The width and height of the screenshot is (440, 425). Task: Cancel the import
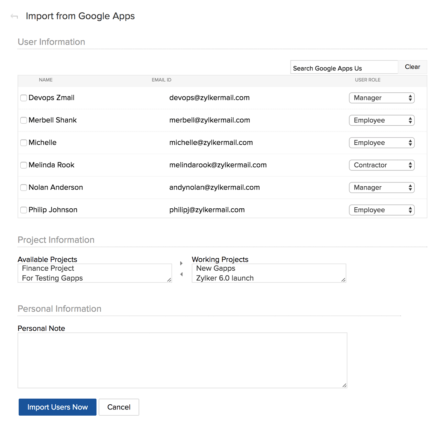click(119, 407)
